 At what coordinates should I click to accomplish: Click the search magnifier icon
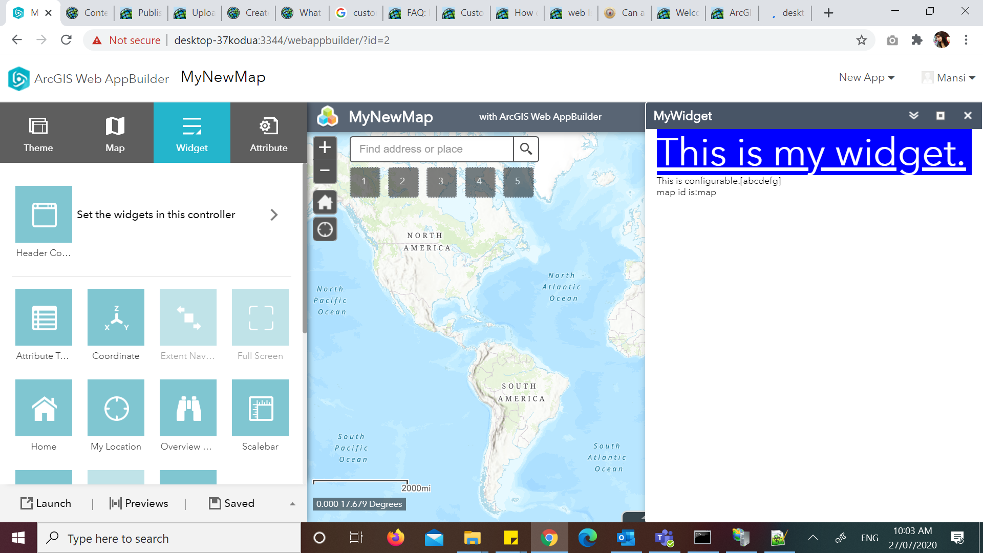526,149
